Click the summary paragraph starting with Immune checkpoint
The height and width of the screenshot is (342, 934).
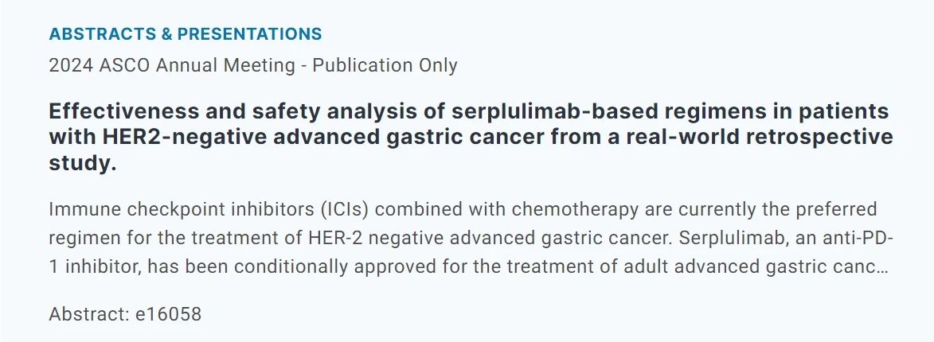(x=462, y=239)
